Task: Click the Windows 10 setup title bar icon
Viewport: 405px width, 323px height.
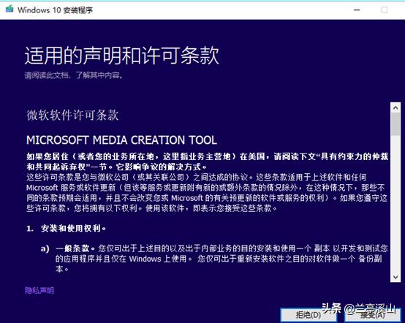Action: [x=10, y=9]
